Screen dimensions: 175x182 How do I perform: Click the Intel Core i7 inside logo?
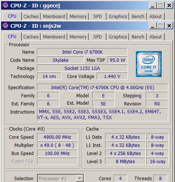(149, 64)
